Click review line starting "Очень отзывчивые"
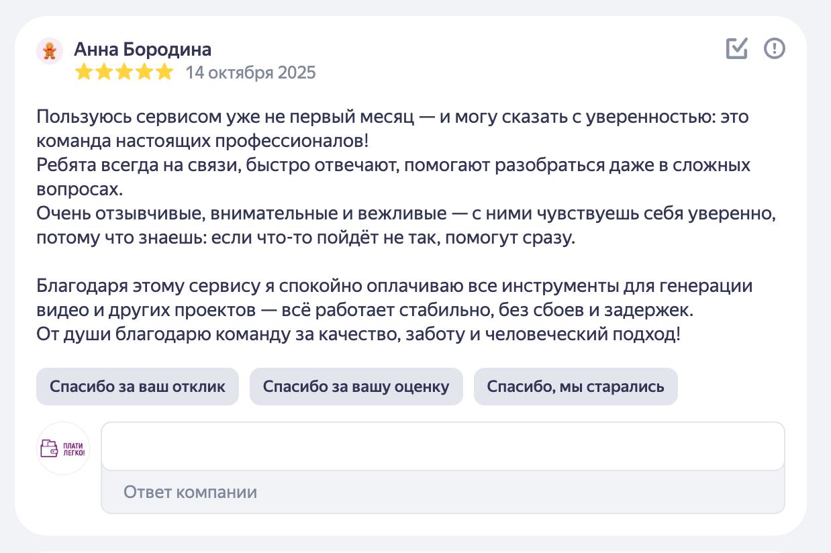831x553 pixels. click(405, 214)
